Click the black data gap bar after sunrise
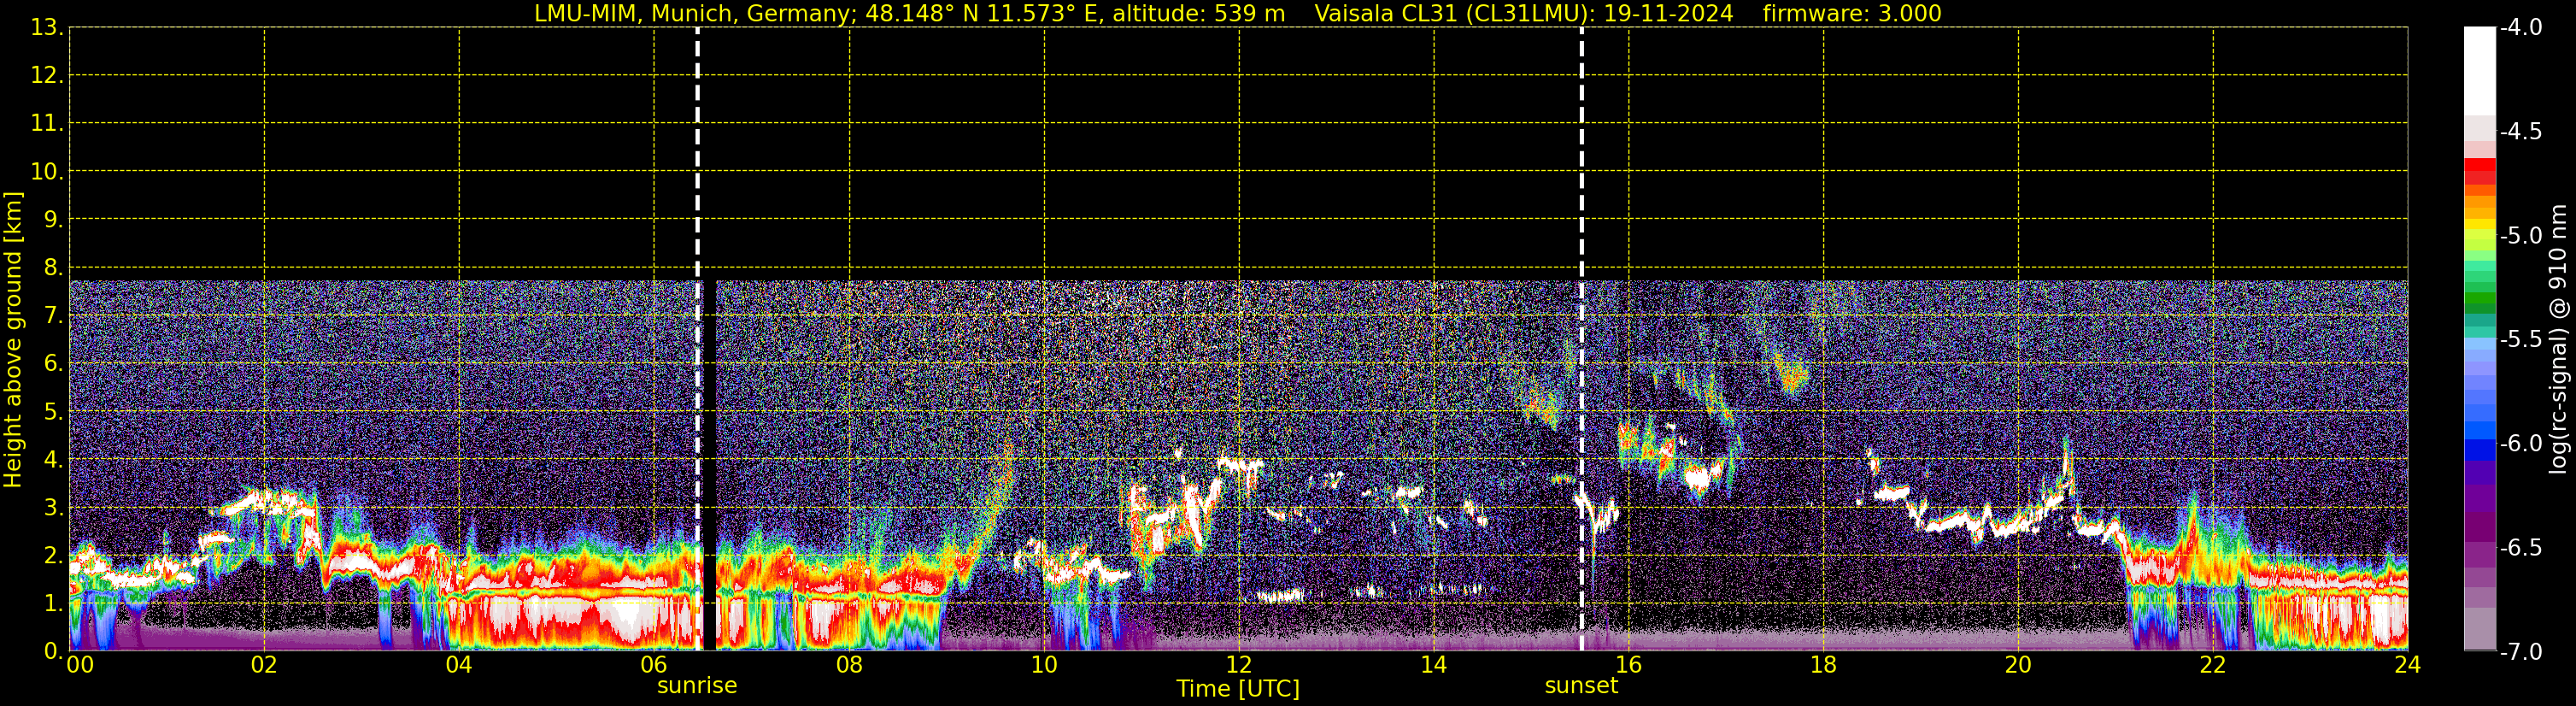This screenshot has height=706, width=2576. click(709, 465)
